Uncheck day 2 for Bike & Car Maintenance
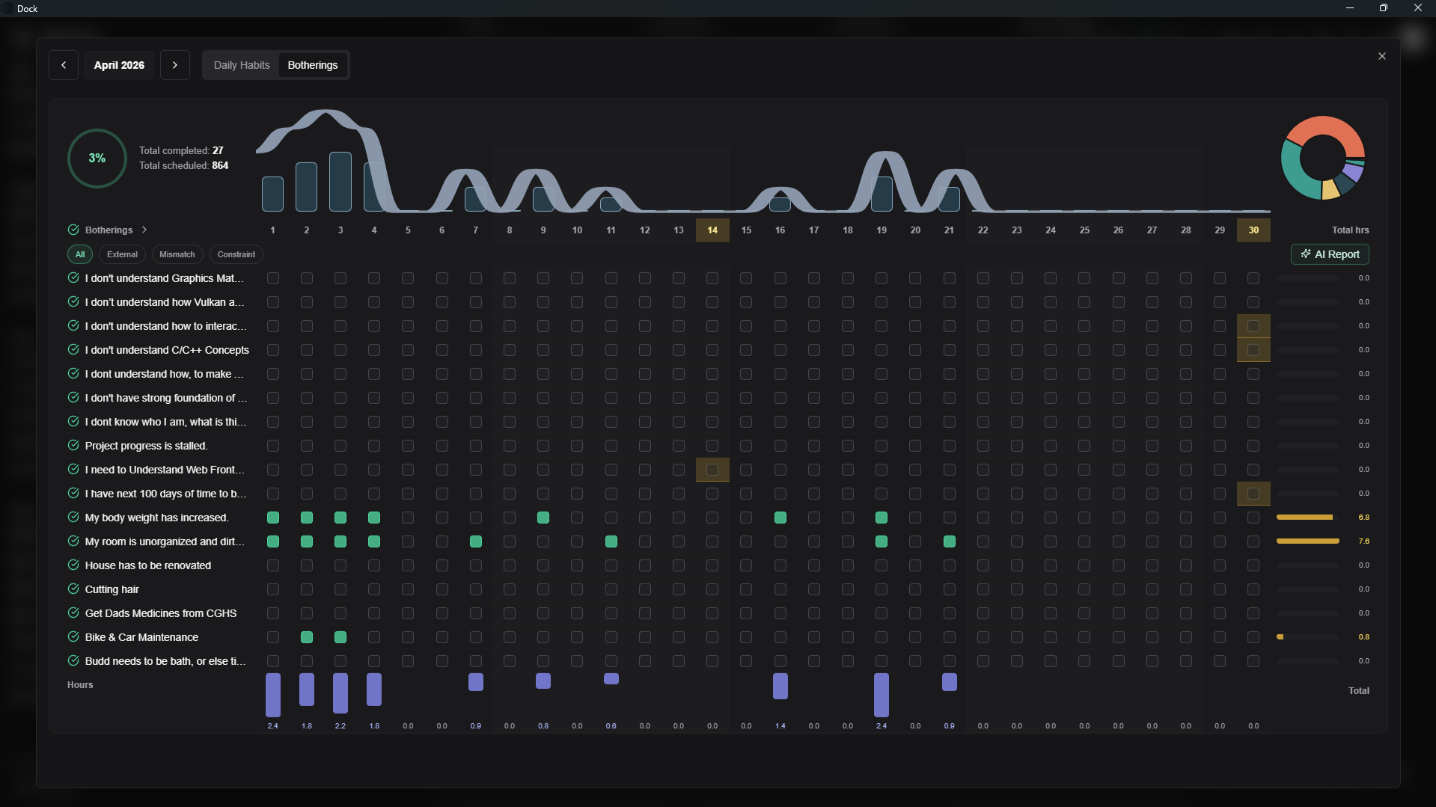1436x807 pixels. (x=307, y=637)
